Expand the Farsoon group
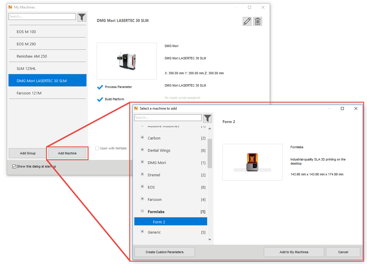The image size is (367, 264). coord(142,199)
